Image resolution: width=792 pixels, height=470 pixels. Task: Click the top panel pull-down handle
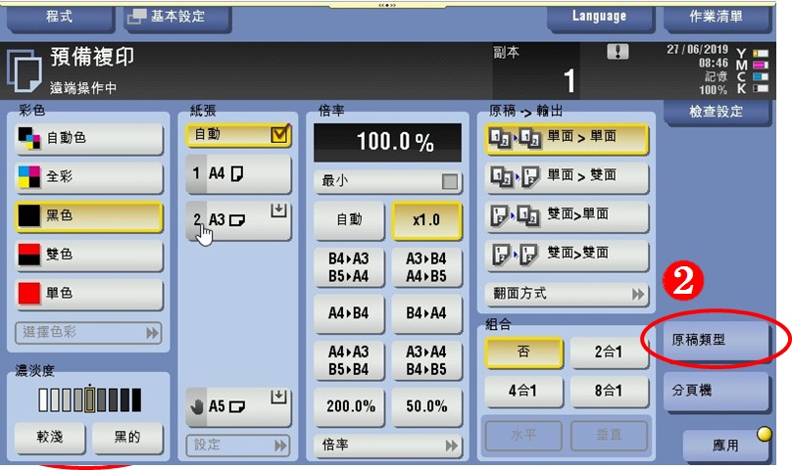[x=387, y=5]
